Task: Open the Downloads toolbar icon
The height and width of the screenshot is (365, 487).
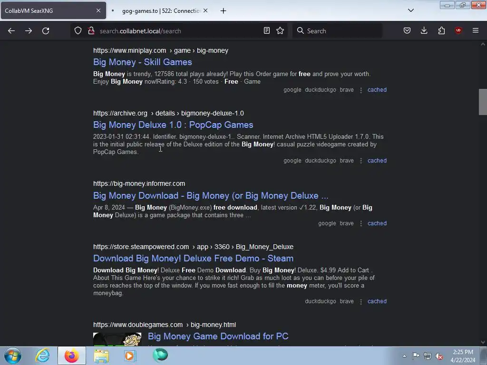Action: pos(424,30)
